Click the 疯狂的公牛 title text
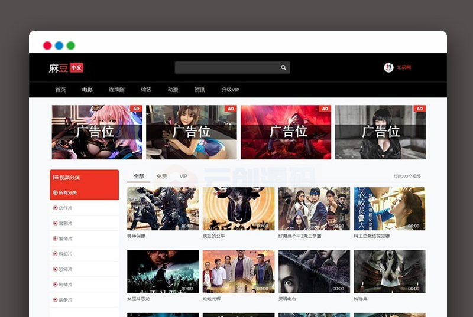 [x=214, y=236]
